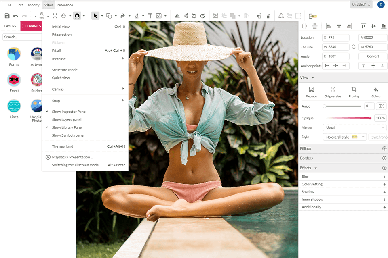Activate the Hand pan tool

point(63,16)
